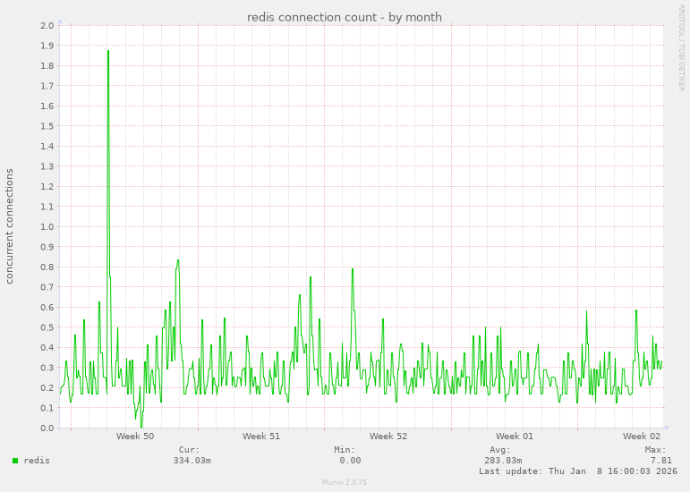Click the average value '283.83m'
This screenshot has height=492, width=690.
point(503,461)
